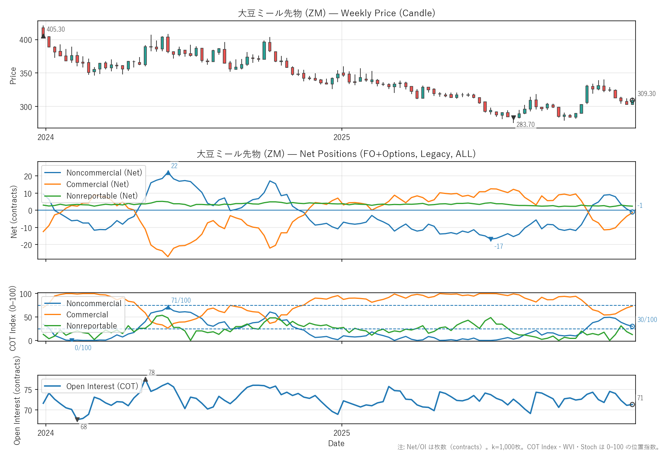The height and width of the screenshot is (455, 666).
Task: Click the Open Interest (COT) legend label
Action: tap(102, 386)
